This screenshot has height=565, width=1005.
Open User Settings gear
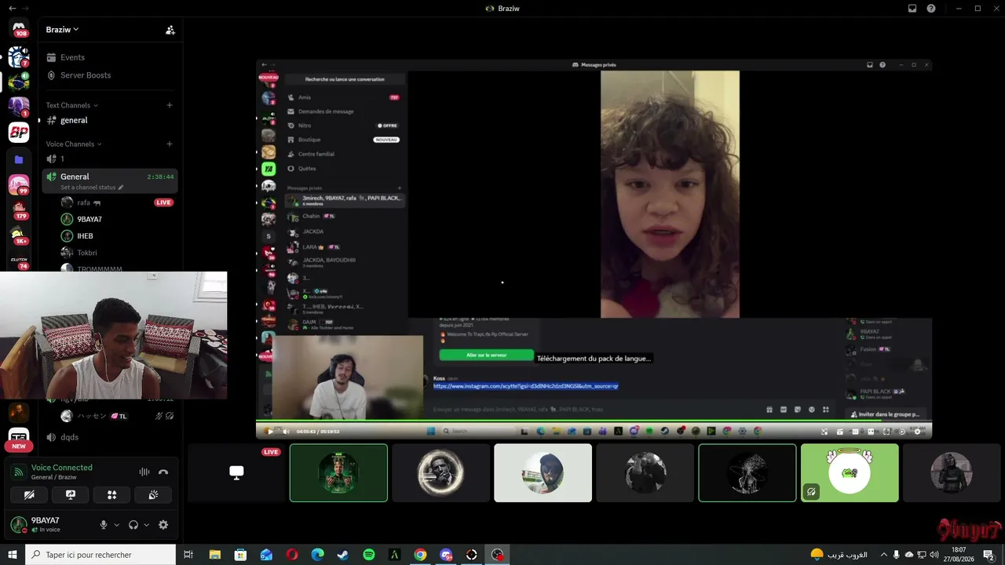click(163, 525)
